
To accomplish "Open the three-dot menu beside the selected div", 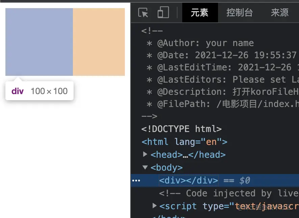I will (136, 180).
